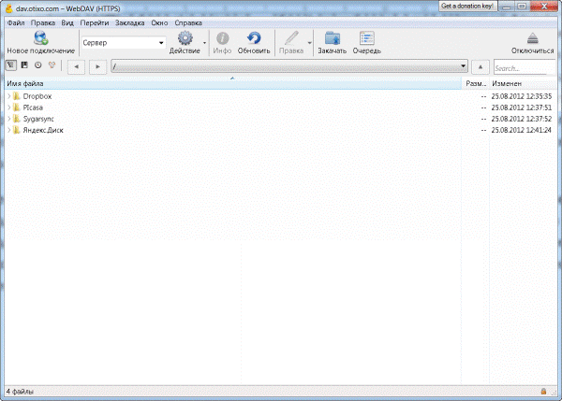
Task: Click the window resize grip
Action: click(x=554, y=393)
